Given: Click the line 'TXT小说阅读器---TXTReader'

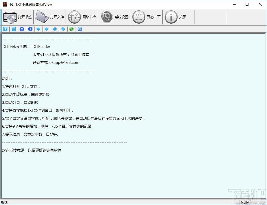Looking at the screenshot, I should tap(26, 46).
